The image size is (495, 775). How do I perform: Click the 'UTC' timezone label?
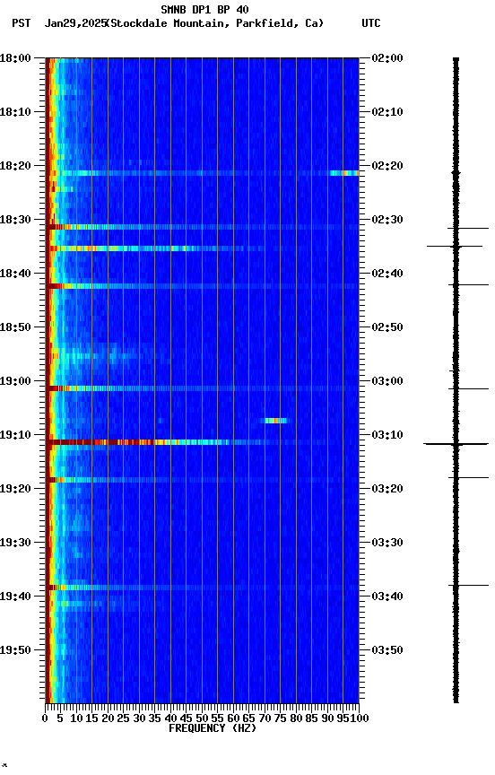(x=371, y=23)
